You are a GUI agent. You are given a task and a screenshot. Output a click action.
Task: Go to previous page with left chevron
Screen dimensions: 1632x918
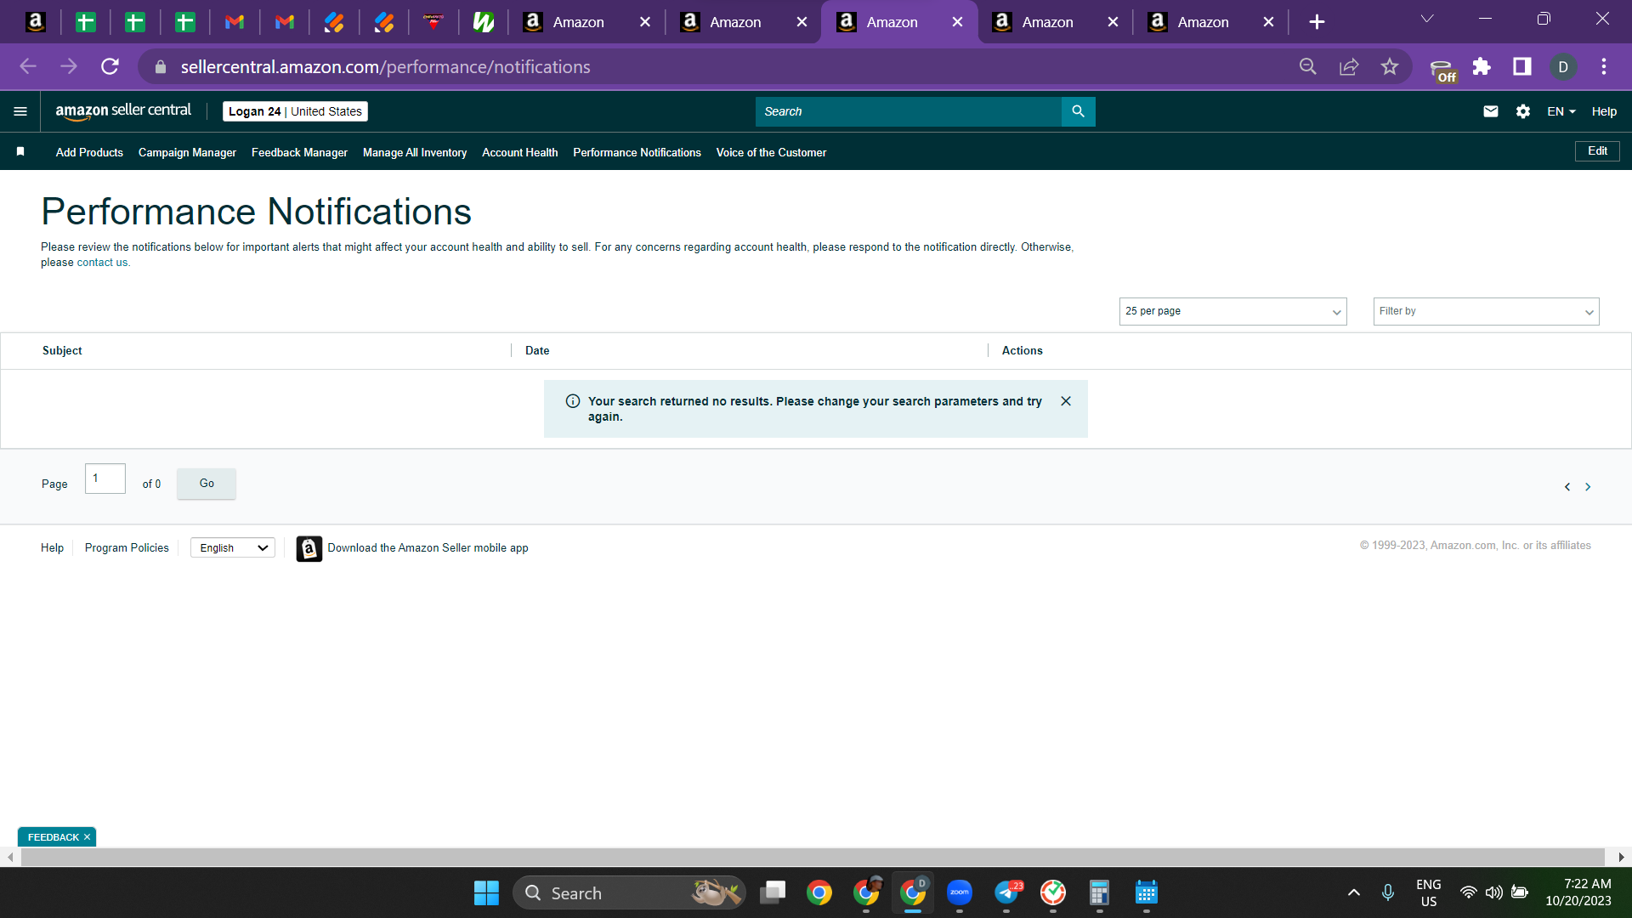point(1567,487)
